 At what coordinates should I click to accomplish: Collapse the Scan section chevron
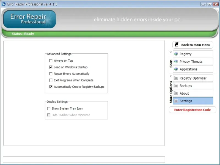pyautogui.click(x=170, y=52)
